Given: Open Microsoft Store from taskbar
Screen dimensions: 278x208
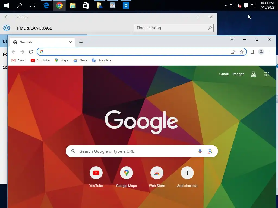Looking at the screenshot, I should 86,5.
